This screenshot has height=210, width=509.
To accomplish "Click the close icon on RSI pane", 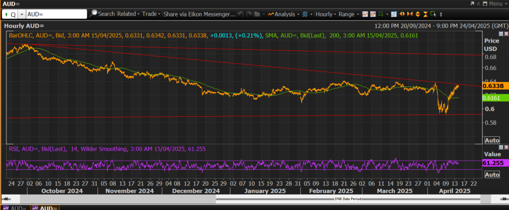I will coord(506,147).
